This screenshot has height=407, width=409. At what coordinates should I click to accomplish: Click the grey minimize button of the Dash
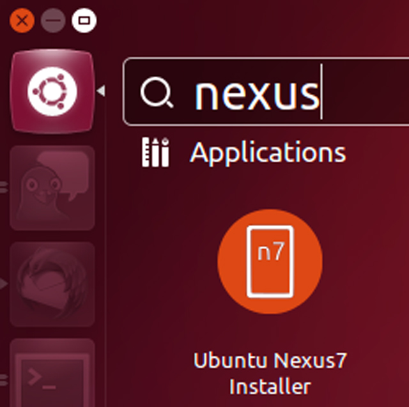[53, 20]
